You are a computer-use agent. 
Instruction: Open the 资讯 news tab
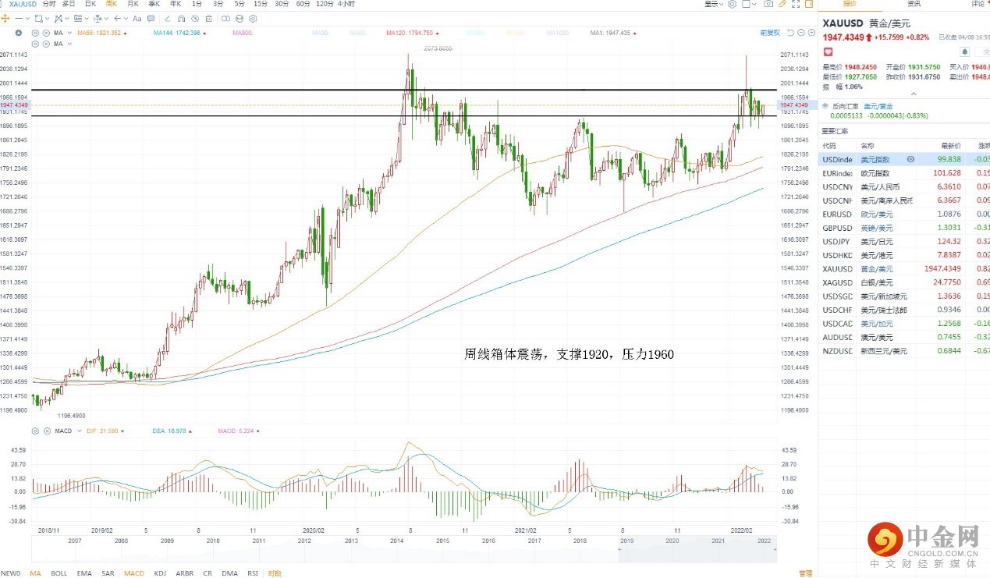pyautogui.click(x=914, y=4)
